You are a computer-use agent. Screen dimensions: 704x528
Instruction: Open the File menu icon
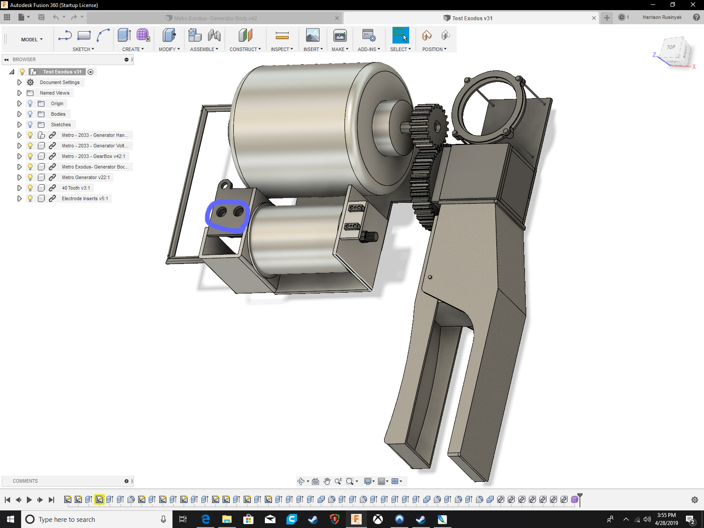coord(22,17)
